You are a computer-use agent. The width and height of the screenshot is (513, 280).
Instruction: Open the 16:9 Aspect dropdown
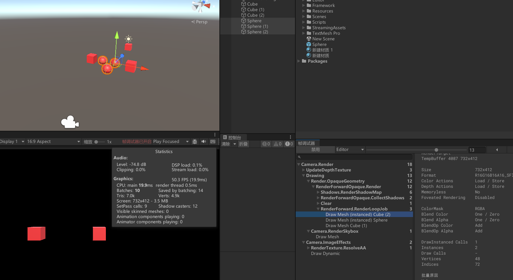pos(54,142)
